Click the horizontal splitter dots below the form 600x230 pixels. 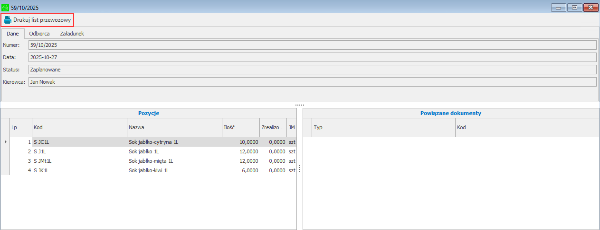(x=299, y=105)
